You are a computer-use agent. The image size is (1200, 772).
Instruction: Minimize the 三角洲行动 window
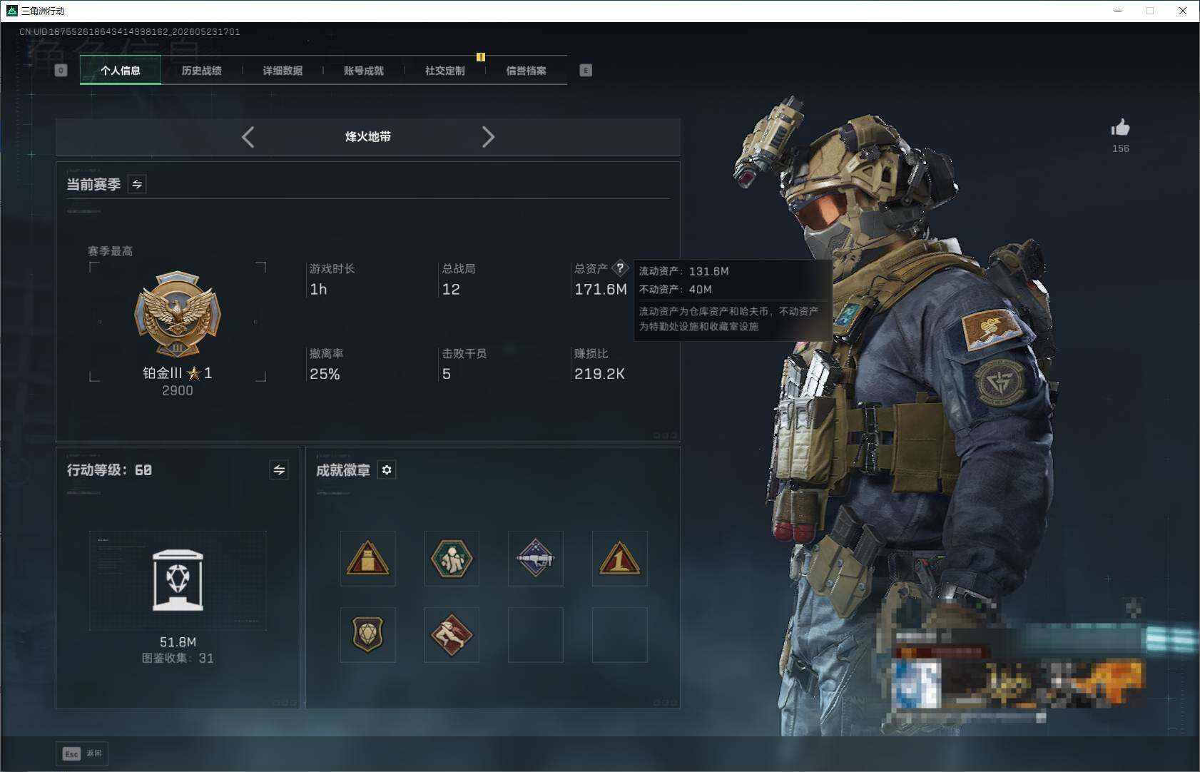(x=1118, y=11)
